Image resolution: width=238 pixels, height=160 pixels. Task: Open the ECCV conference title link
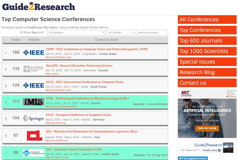tap(78, 115)
